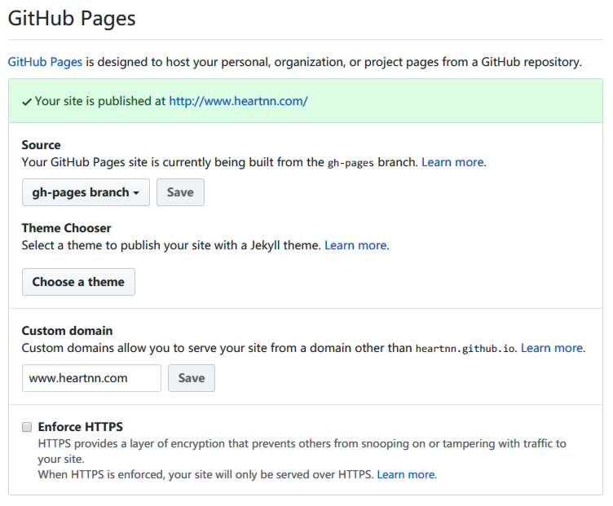Open Learn more link in Source section
613x506 pixels.
pos(452,162)
